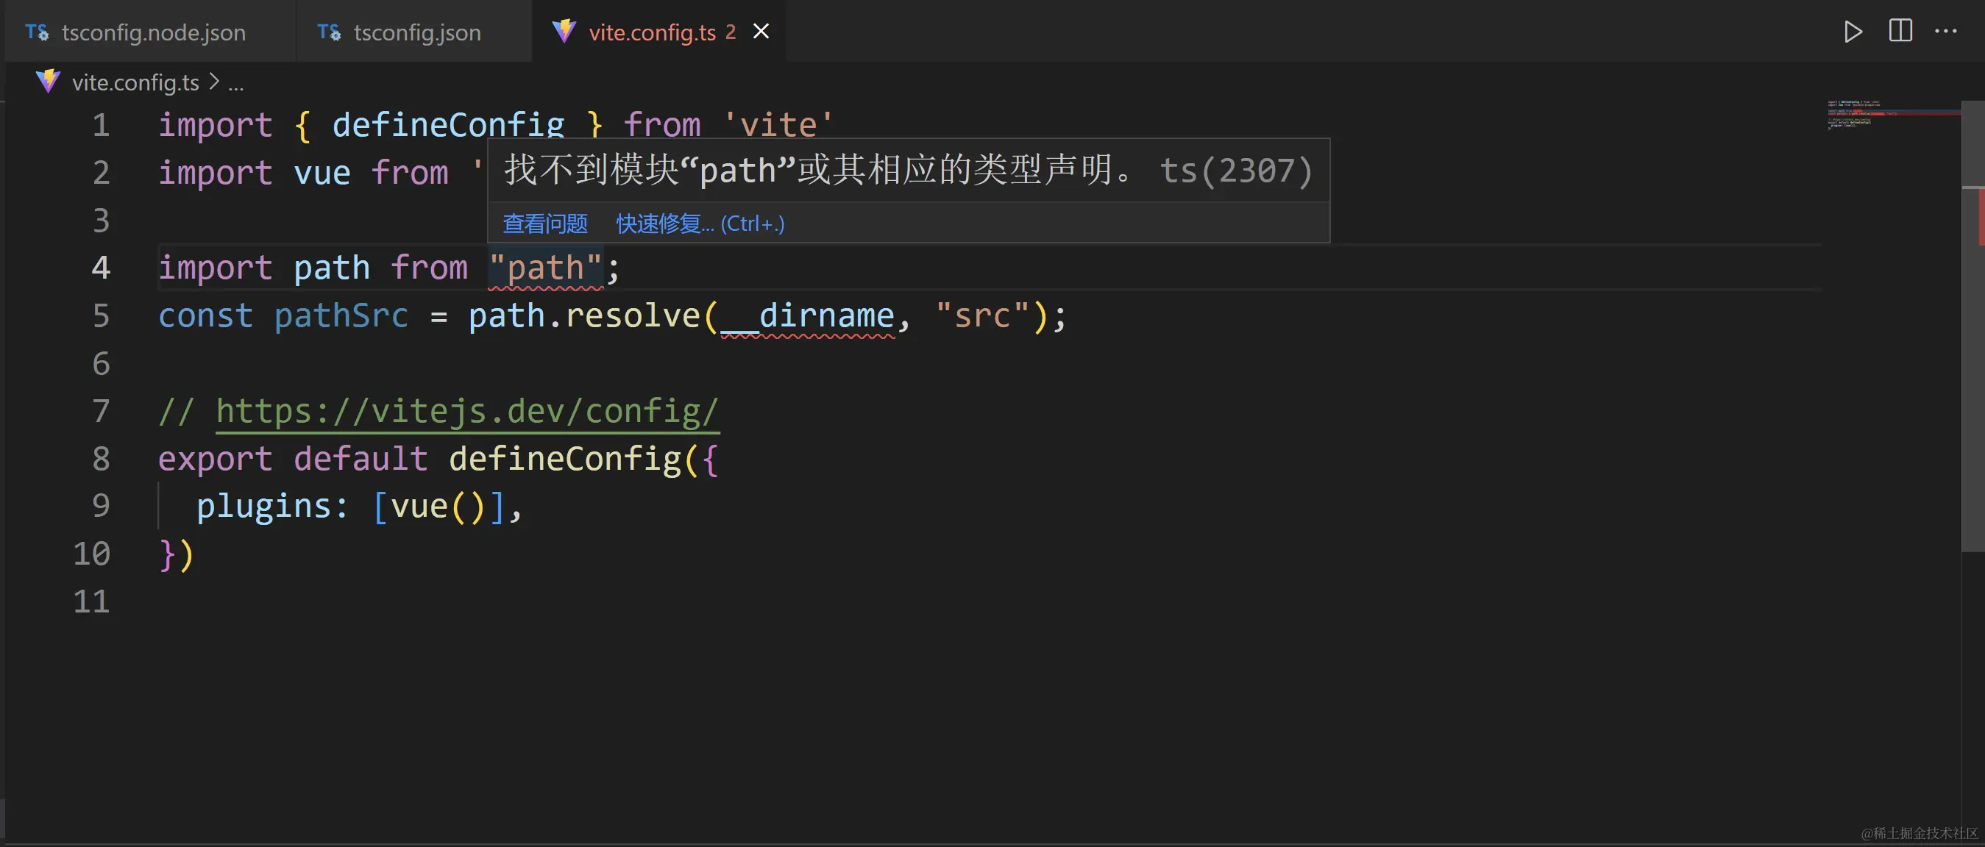The height and width of the screenshot is (847, 1985).
Task: Expand the breadcrumb chevron after vite.config.ts
Action: coord(213,82)
